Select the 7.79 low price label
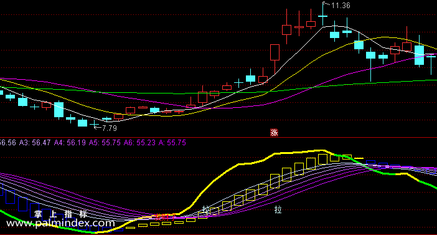The image size is (437, 235). click(110, 128)
